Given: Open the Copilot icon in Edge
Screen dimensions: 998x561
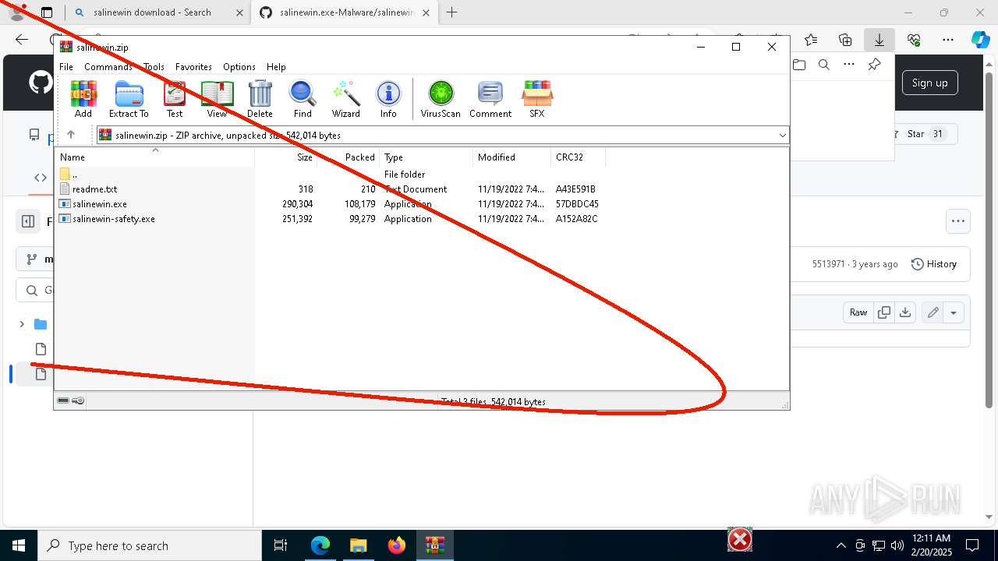Looking at the screenshot, I should (x=980, y=40).
